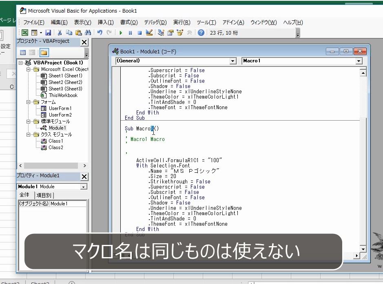
Task: Open Visual Basic Help question mark icon
Action: 201,33
